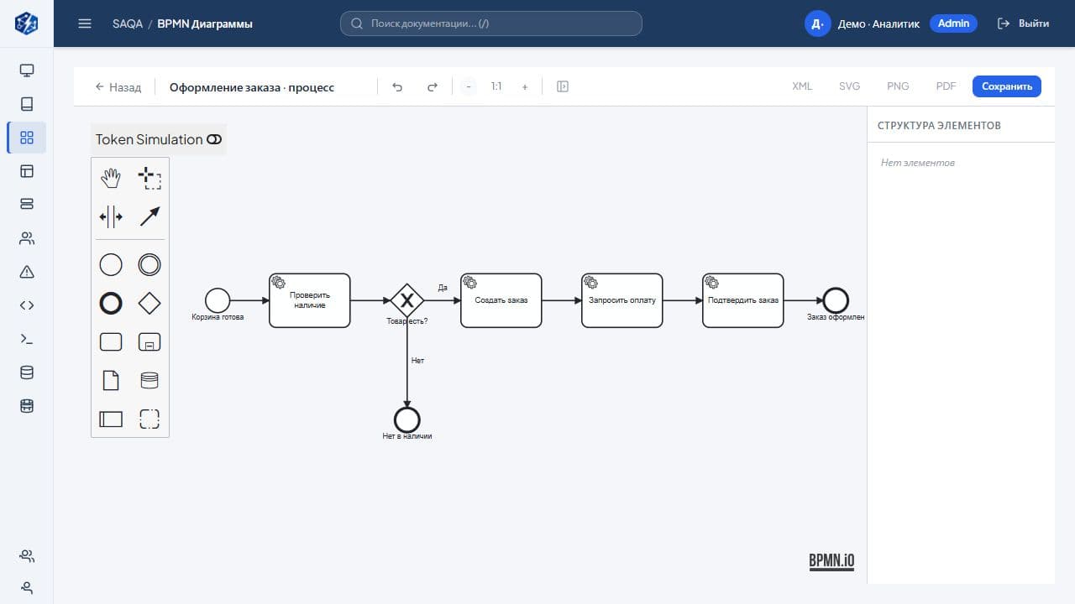
Task: Click the Сохранить button
Action: pos(1007,86)
